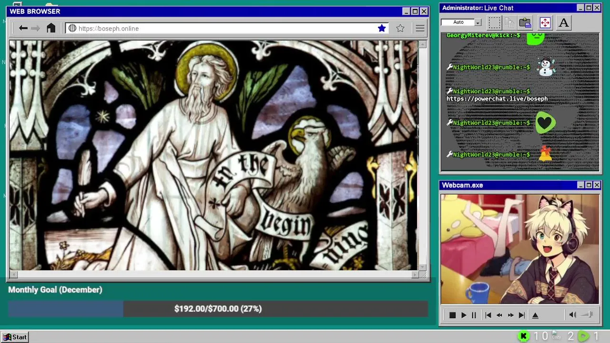Minimize the Live Chat window
This screenshot has height=343, width=610.
580,8
